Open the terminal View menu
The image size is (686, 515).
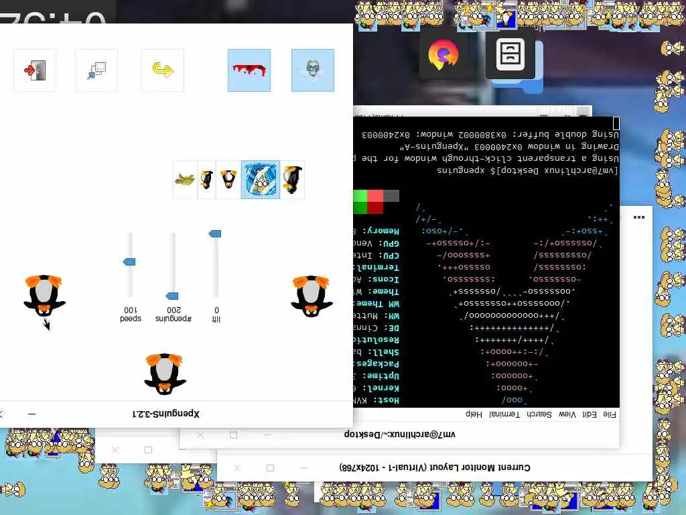[x=567, y=414]
